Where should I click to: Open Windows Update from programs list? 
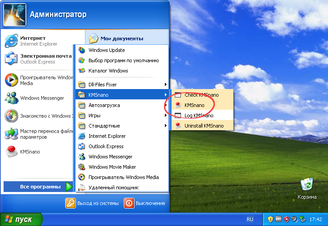click(x=106, y=50)
